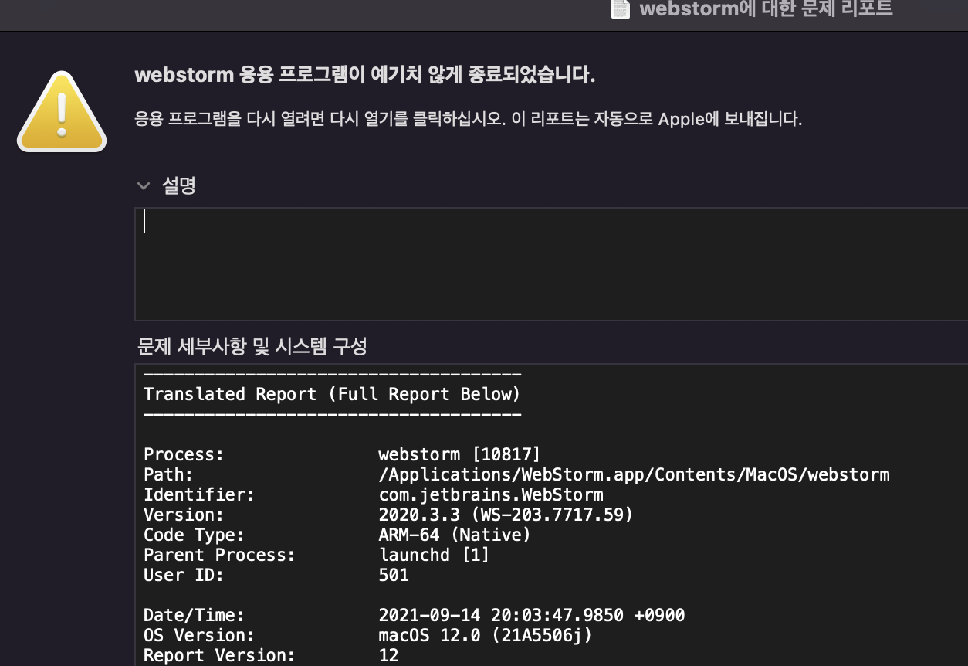
Task: Click the path '/Applications/WebStorm.app/Contents/MacOS/webstorm'
Action: coord(634,474)
